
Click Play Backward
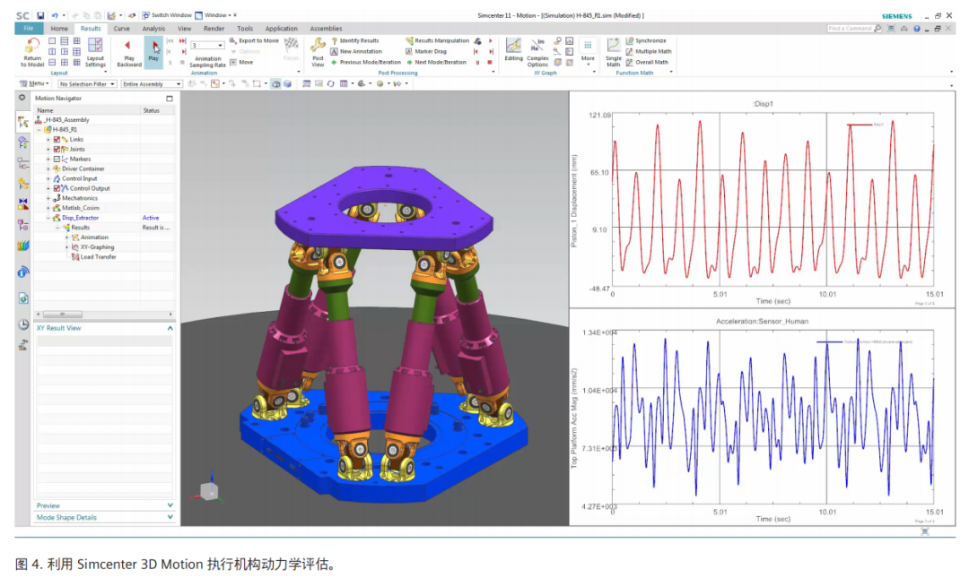[128, 52]
